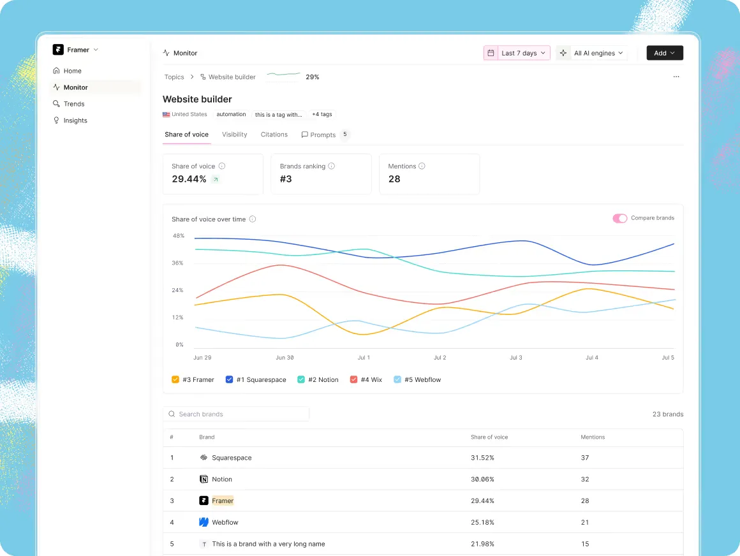740x556 pixels.
Task: Click the automation tag
Action: (231, 114)
